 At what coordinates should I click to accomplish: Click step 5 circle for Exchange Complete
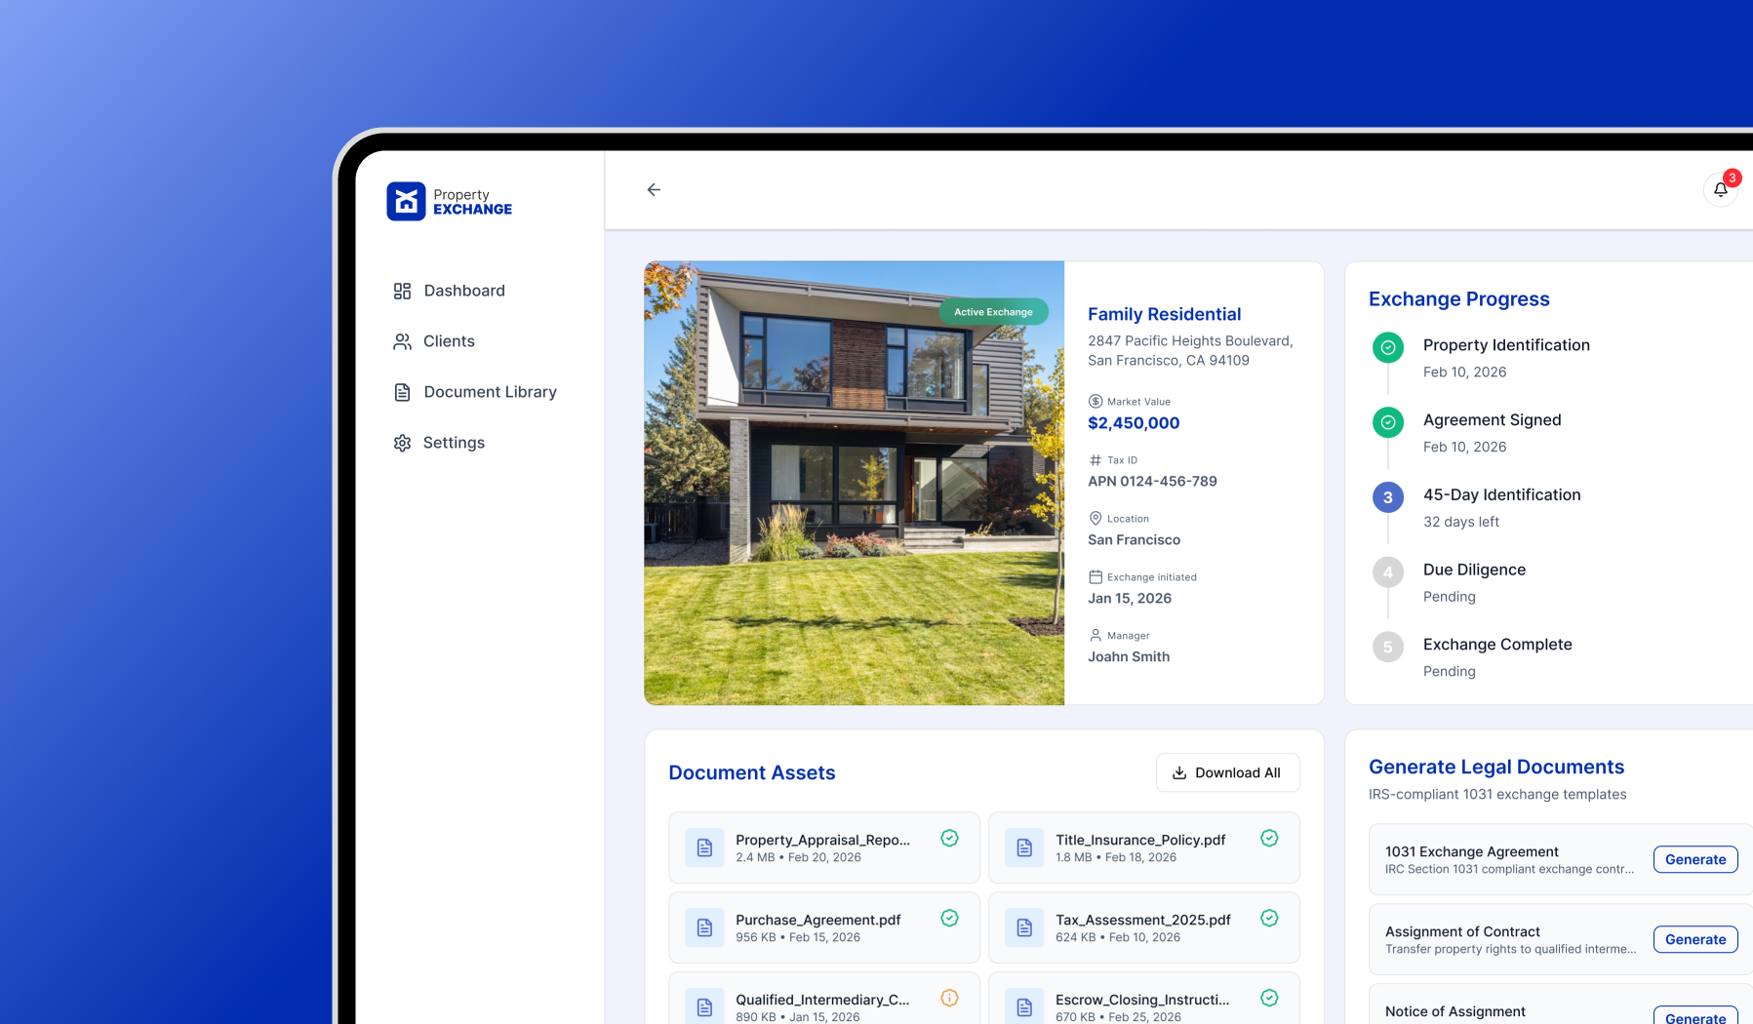click(x=1388, y=648)
